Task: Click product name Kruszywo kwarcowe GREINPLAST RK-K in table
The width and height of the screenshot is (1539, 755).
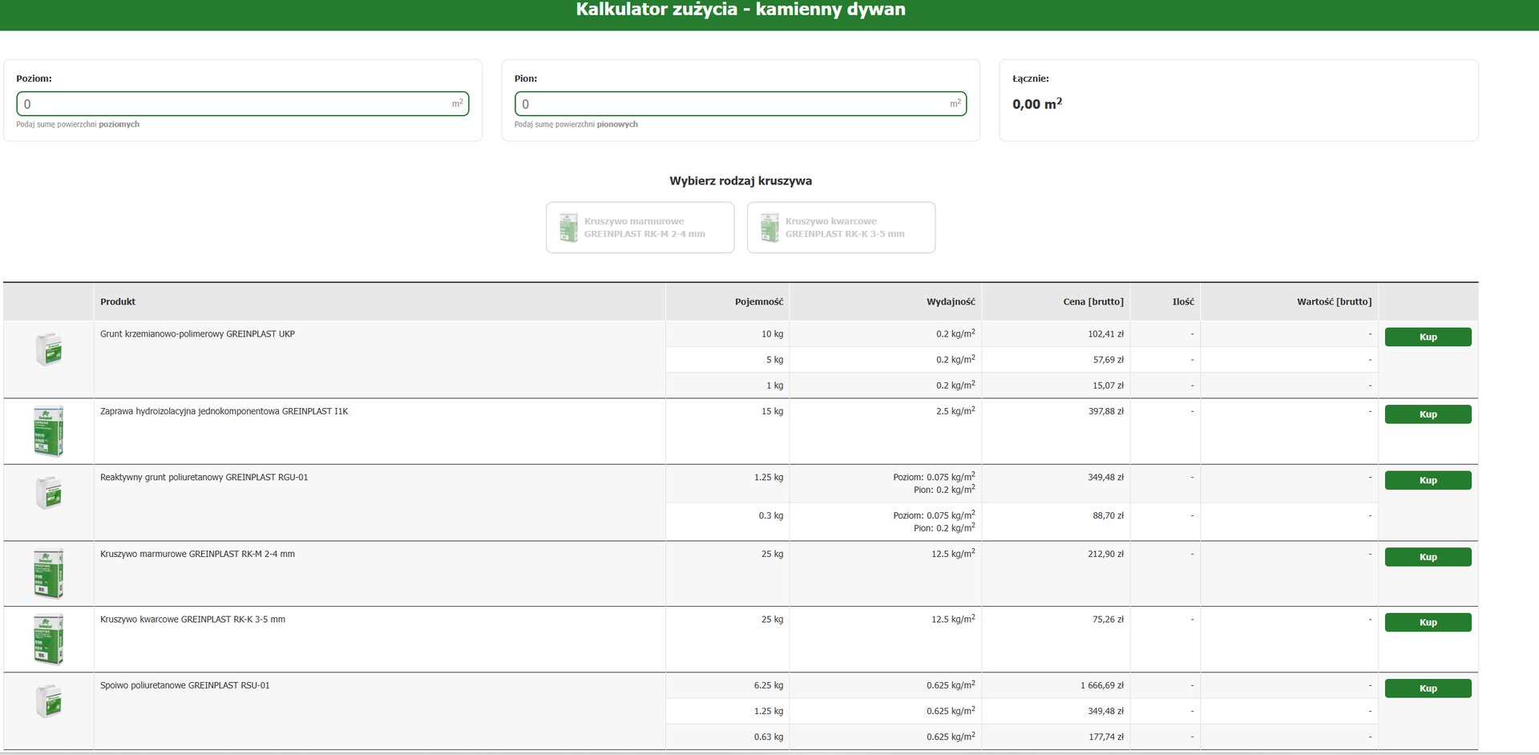Action: click(x=192, y=620)
